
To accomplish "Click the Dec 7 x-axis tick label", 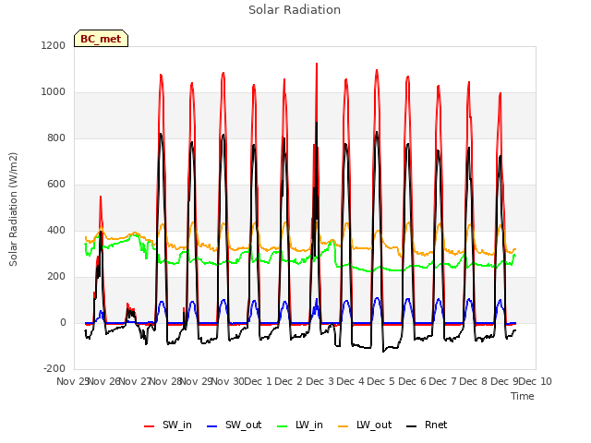I will click(x=442, y=381).
